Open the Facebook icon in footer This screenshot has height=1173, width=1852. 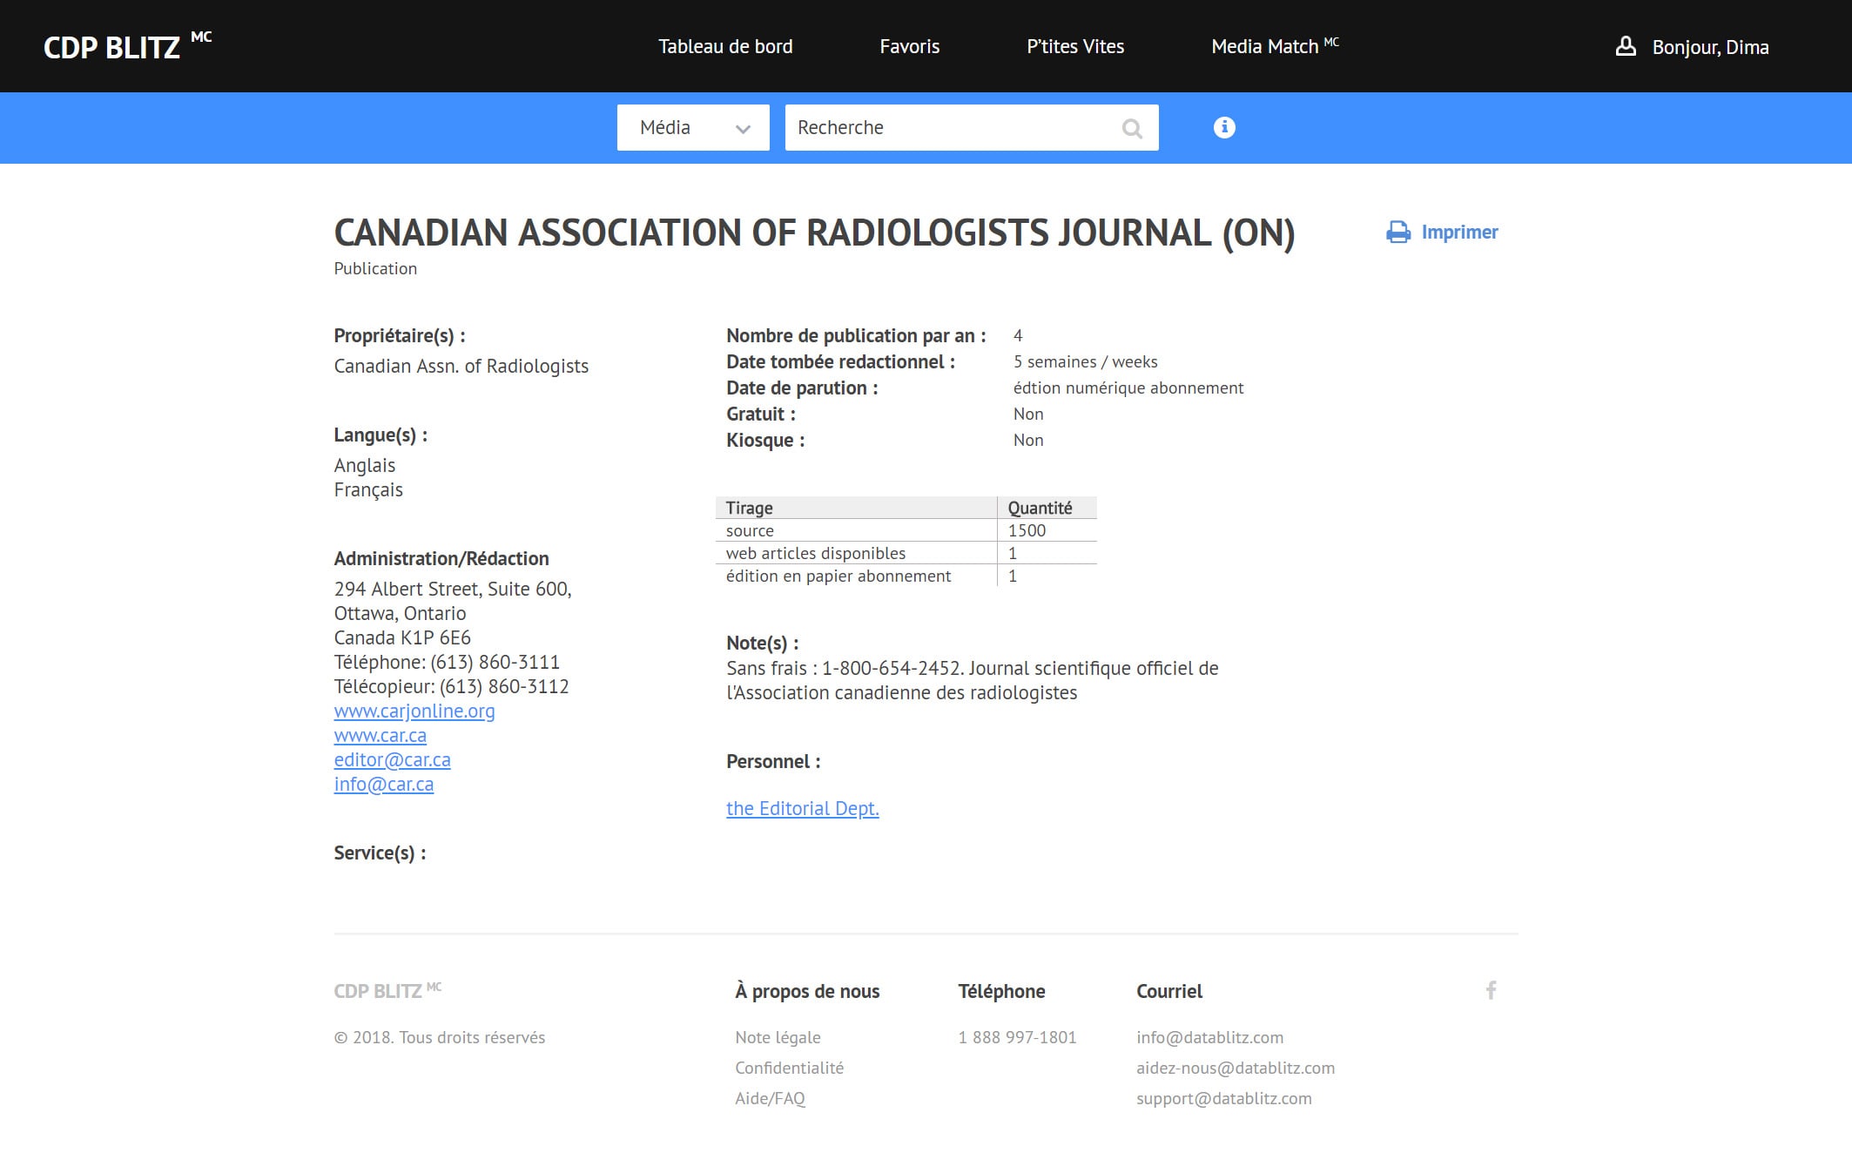click(1492, 990)
